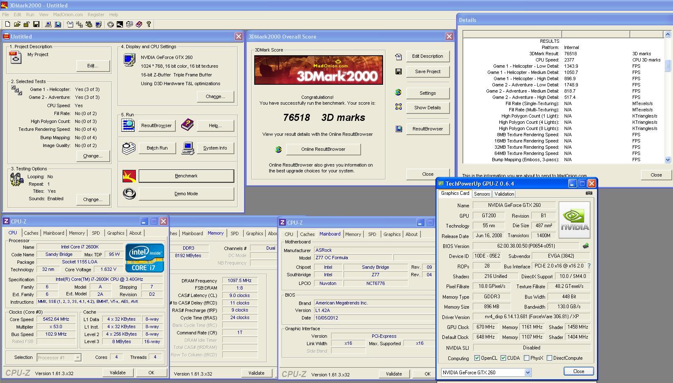673x383 pixels.
Task: Open the Register menu
Action: 96,15
